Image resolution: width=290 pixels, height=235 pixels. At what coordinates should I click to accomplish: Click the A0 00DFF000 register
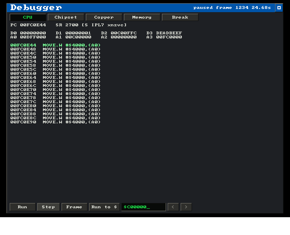click(28, 37)
